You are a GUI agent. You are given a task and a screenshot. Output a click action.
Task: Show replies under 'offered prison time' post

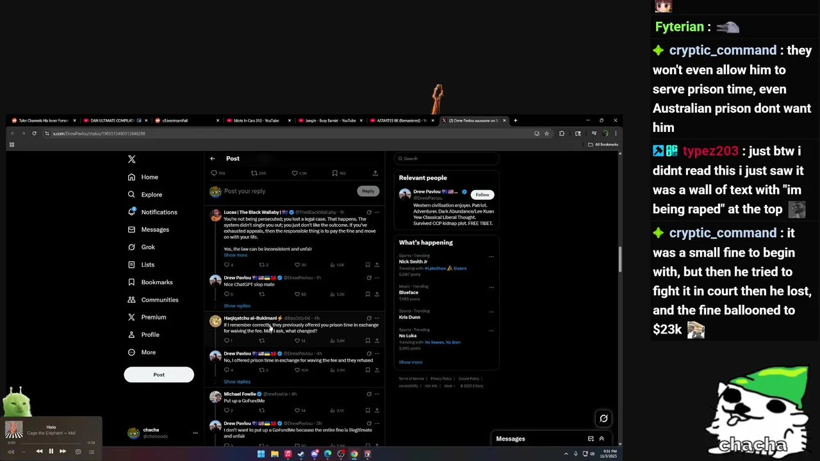pyautogui.click(x=237, y=382)
